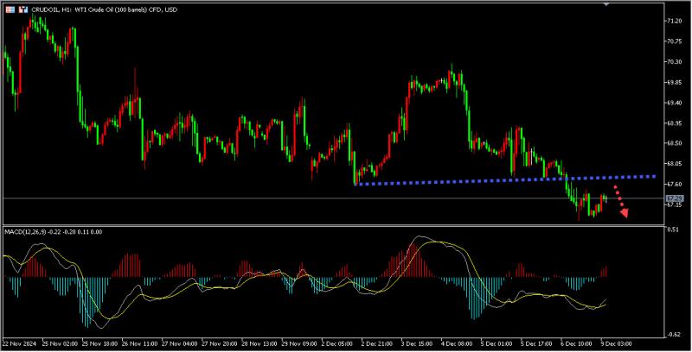Viewport: 692px width, 352px height.
Task: Click the 6 Dec 10:00 time label
Action: point(576,343)
